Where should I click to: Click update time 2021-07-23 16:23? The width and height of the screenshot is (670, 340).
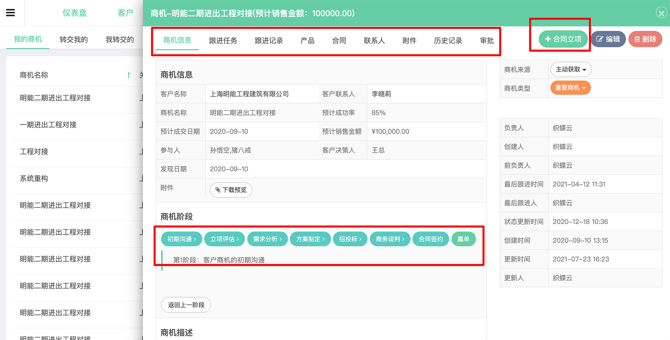(581, 259)
